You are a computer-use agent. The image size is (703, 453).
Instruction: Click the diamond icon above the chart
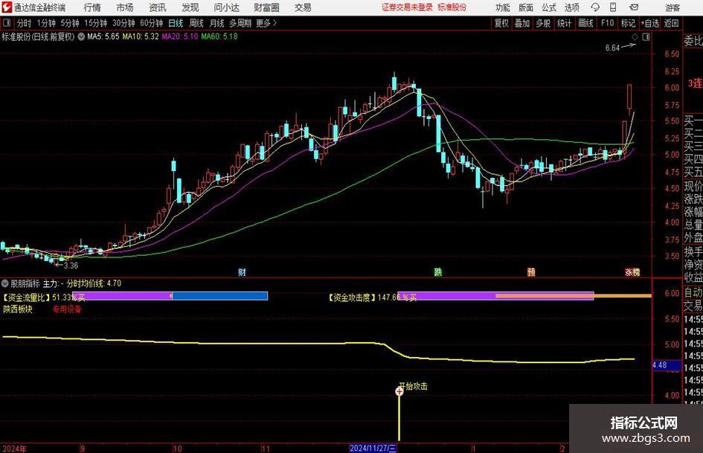(x=635, y=36)
